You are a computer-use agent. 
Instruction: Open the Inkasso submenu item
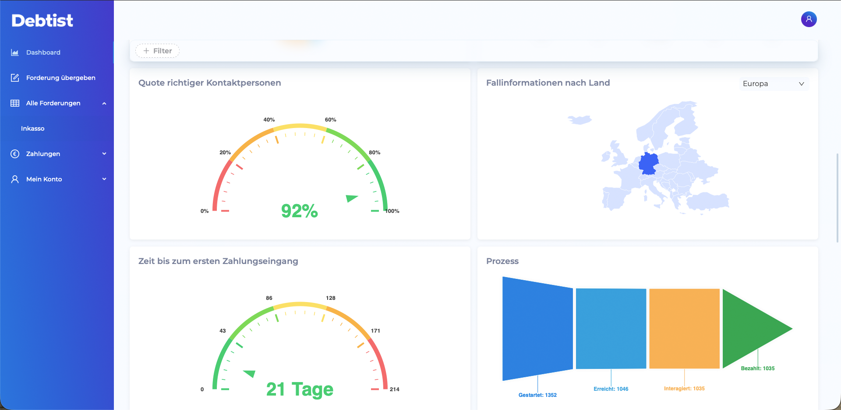33,129
